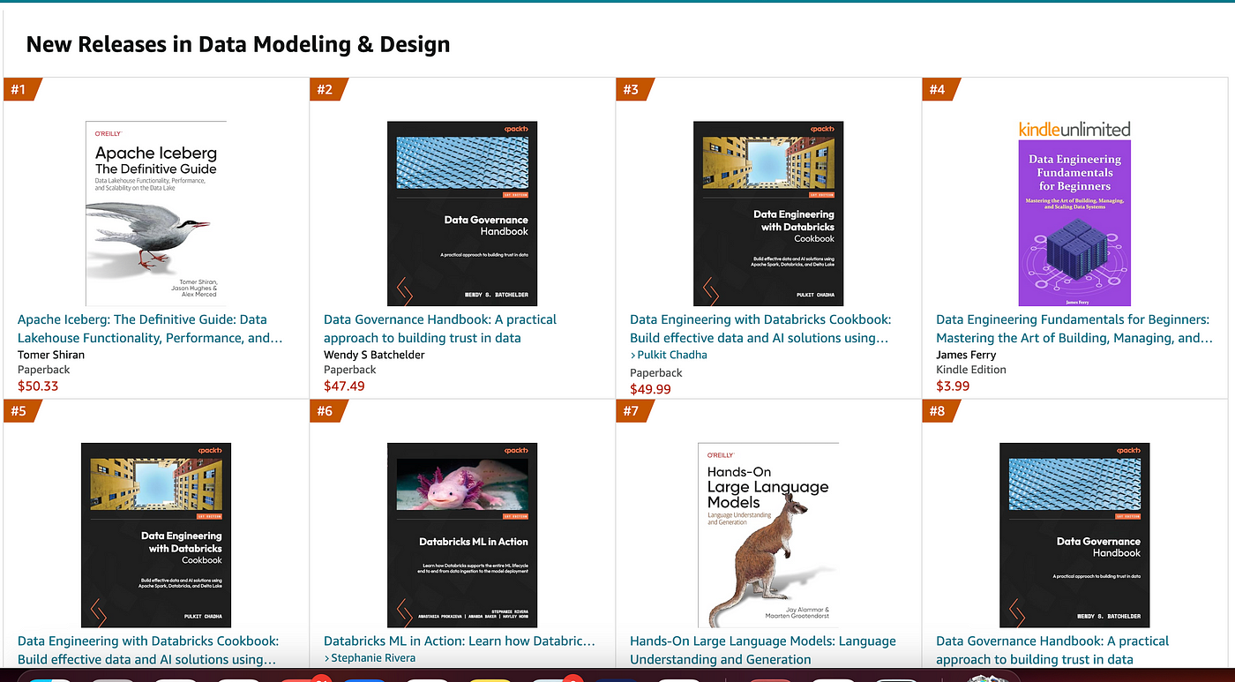Open the #2 Data Governance Handbook title link
Viewport: 1235px width, 682px height.
440,328
